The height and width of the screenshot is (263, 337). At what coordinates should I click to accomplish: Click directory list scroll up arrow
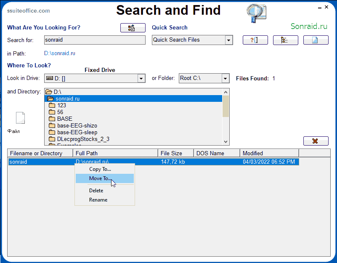pos(226,92)
